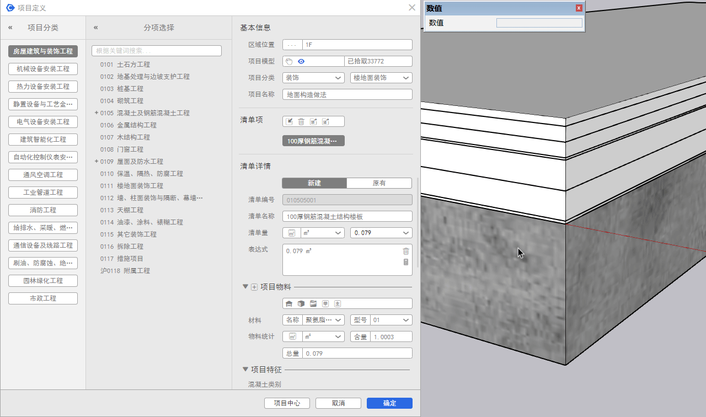Open the calculator icon in the 表达式 box
The height and width of the screenshot is (417, 706).
click(406, 262)
